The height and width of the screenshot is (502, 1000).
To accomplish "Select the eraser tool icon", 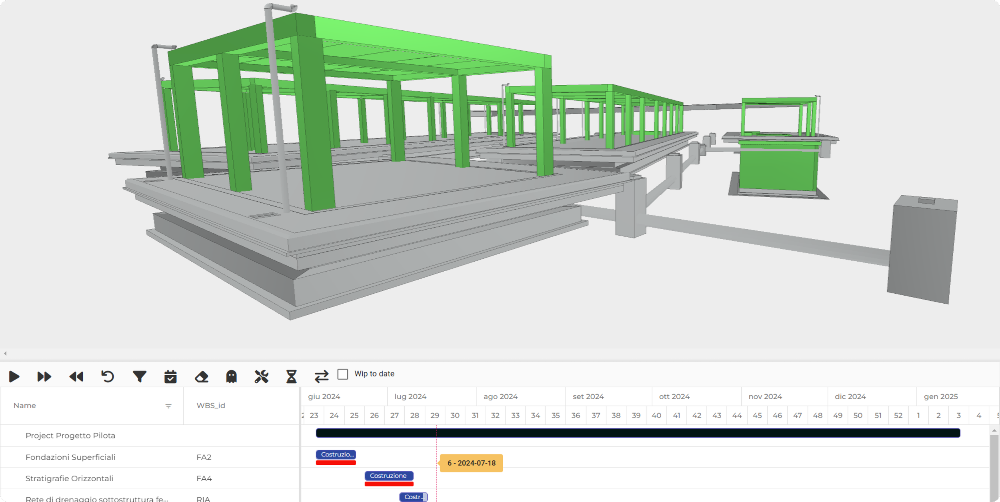I will coord(202,376).
